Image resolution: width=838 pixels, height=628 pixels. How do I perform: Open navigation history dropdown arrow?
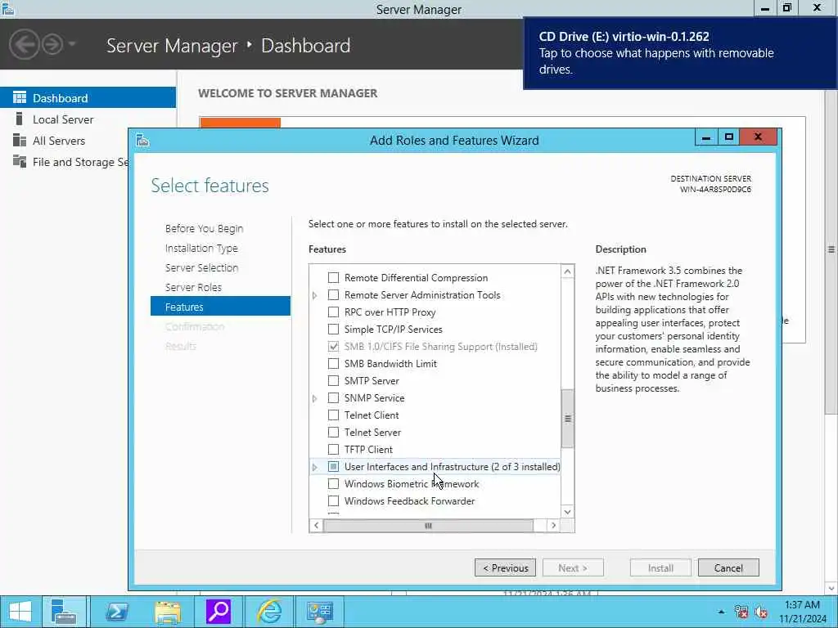(x=72, y=44)
